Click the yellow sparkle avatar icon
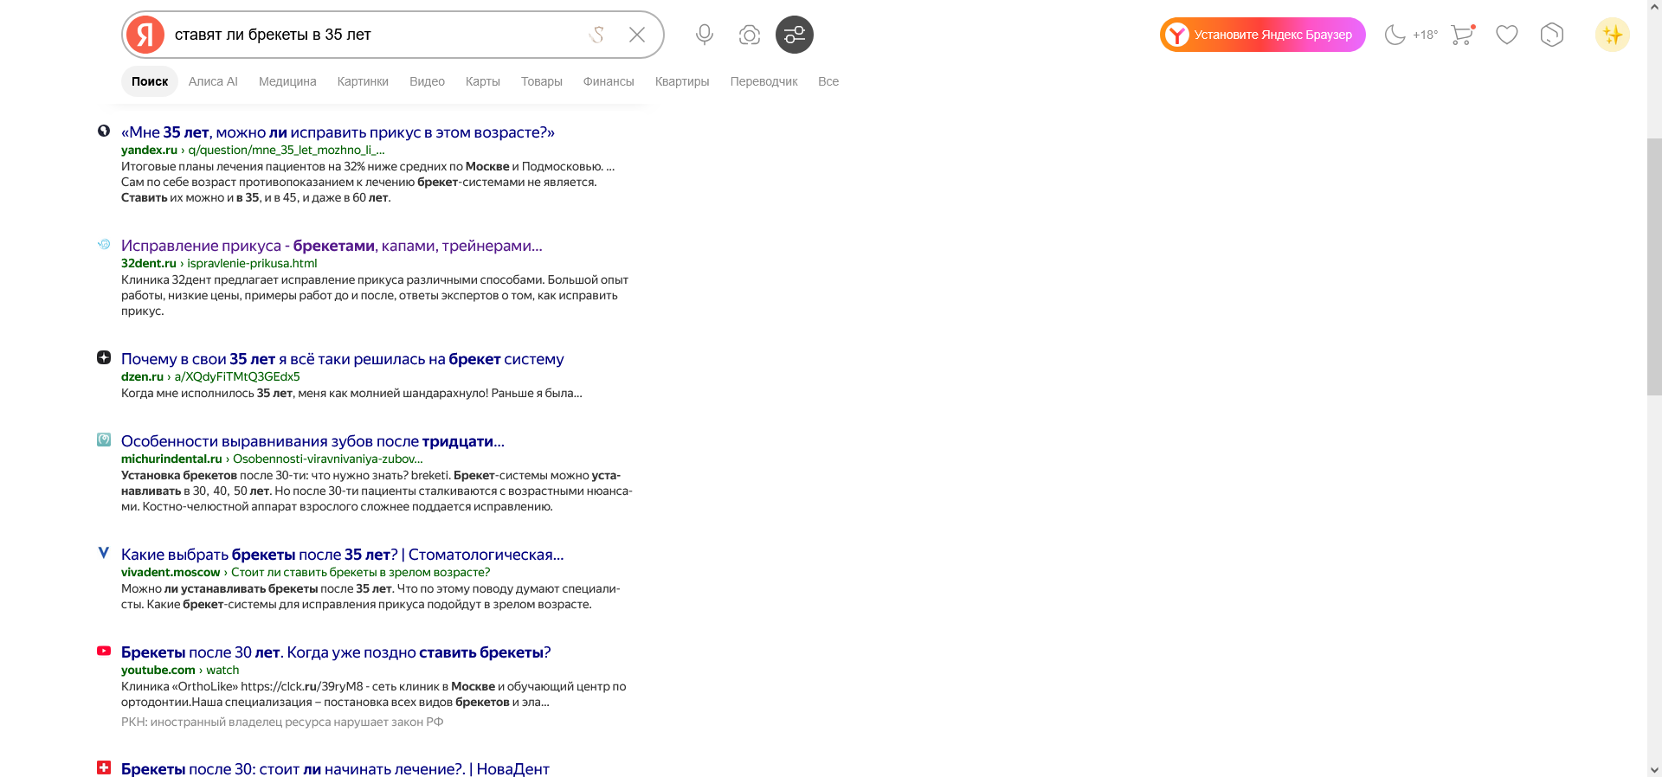This screenshot has height=777, width=1662. (1613, 35)
